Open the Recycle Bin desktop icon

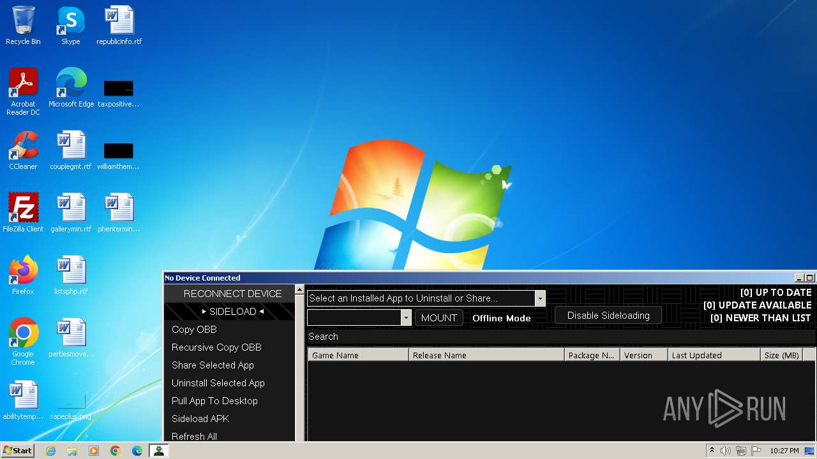[23, 25]
